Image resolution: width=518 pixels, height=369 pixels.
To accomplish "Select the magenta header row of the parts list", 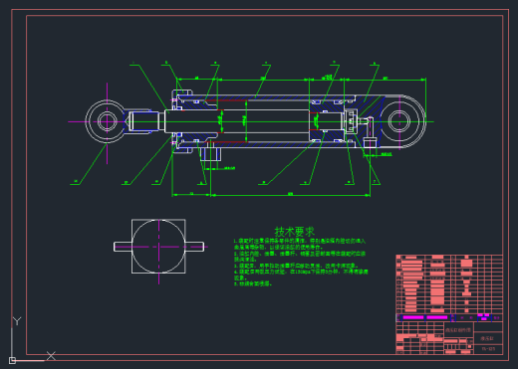I will pyautogui.click(x=449, y=317).
